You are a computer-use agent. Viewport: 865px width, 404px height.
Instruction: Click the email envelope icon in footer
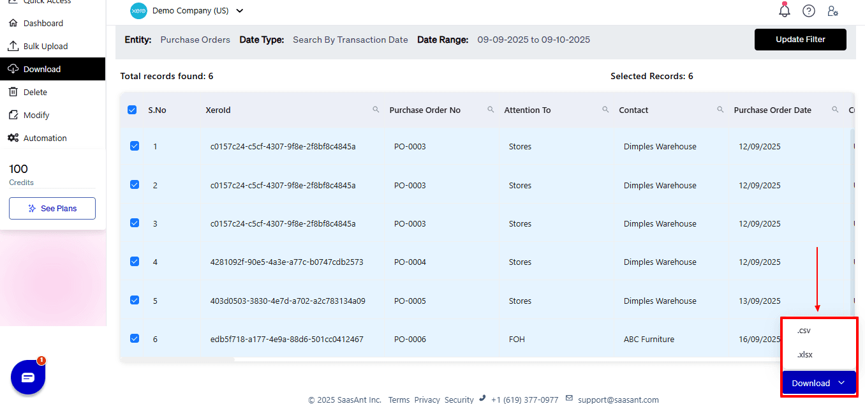click(570, 399)
